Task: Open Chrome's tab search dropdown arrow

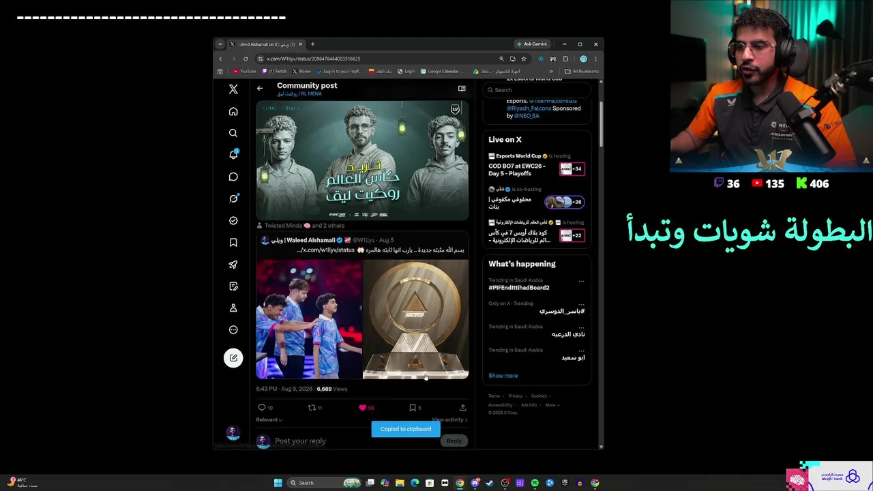Action: tap(220, 44)
